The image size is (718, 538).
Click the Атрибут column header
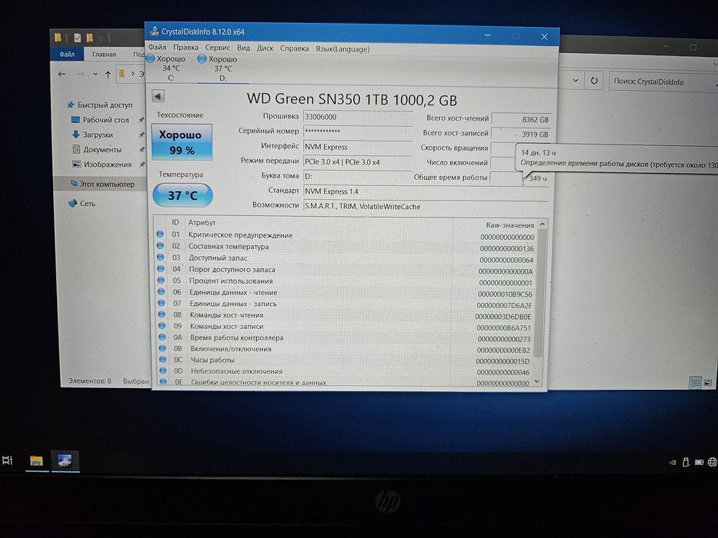click(202, 222)
